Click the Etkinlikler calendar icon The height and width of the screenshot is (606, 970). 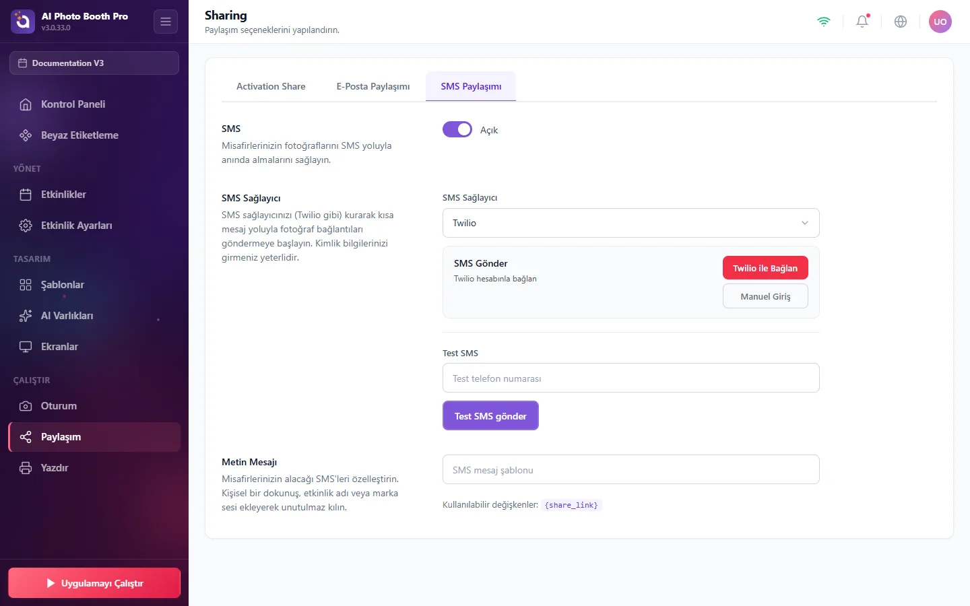[x=26, y=195]
